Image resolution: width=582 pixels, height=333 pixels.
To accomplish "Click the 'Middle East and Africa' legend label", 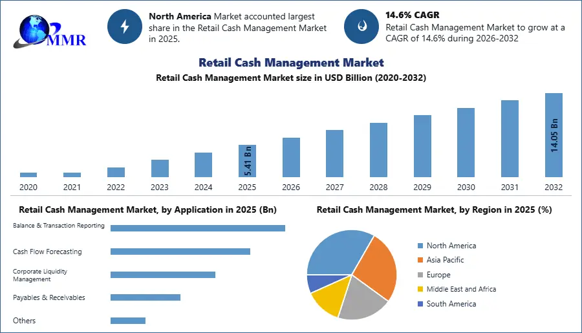I will pos(461,289).
